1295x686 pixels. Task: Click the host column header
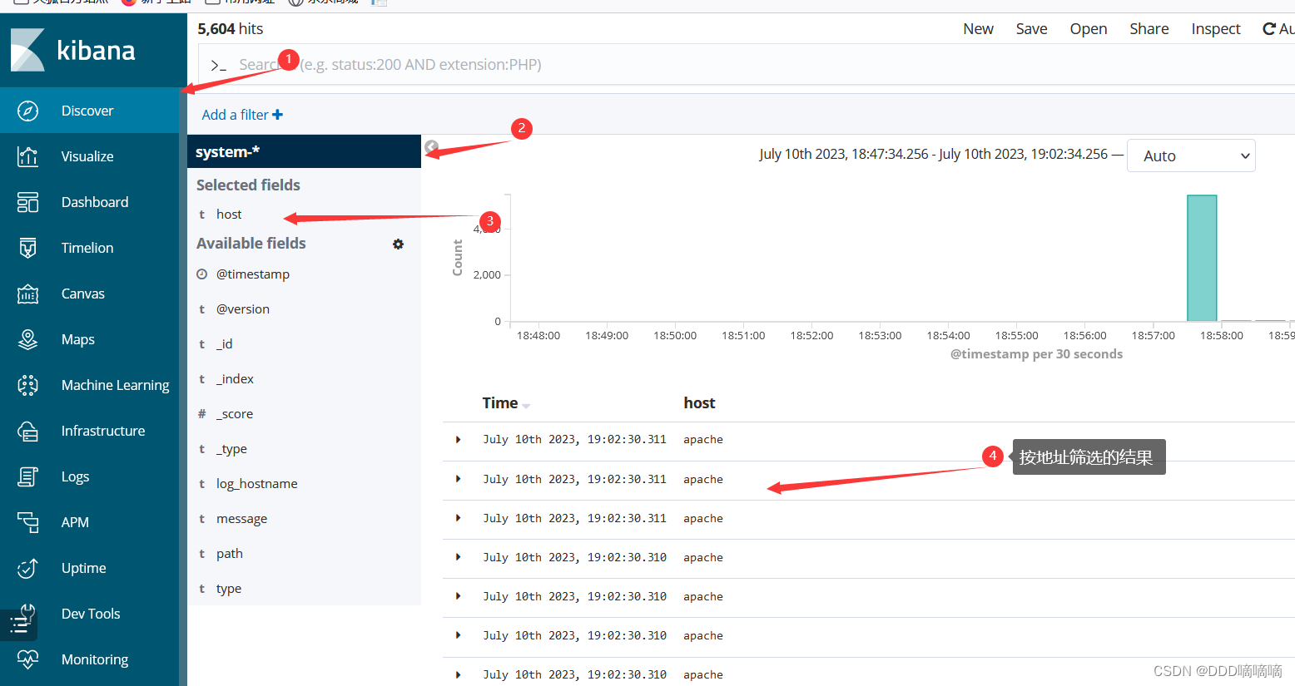pos(699,403)
